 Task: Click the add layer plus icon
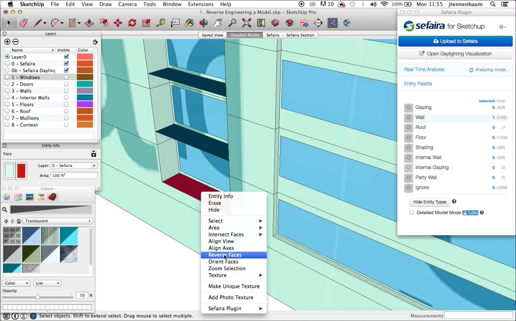click(7, 42)
